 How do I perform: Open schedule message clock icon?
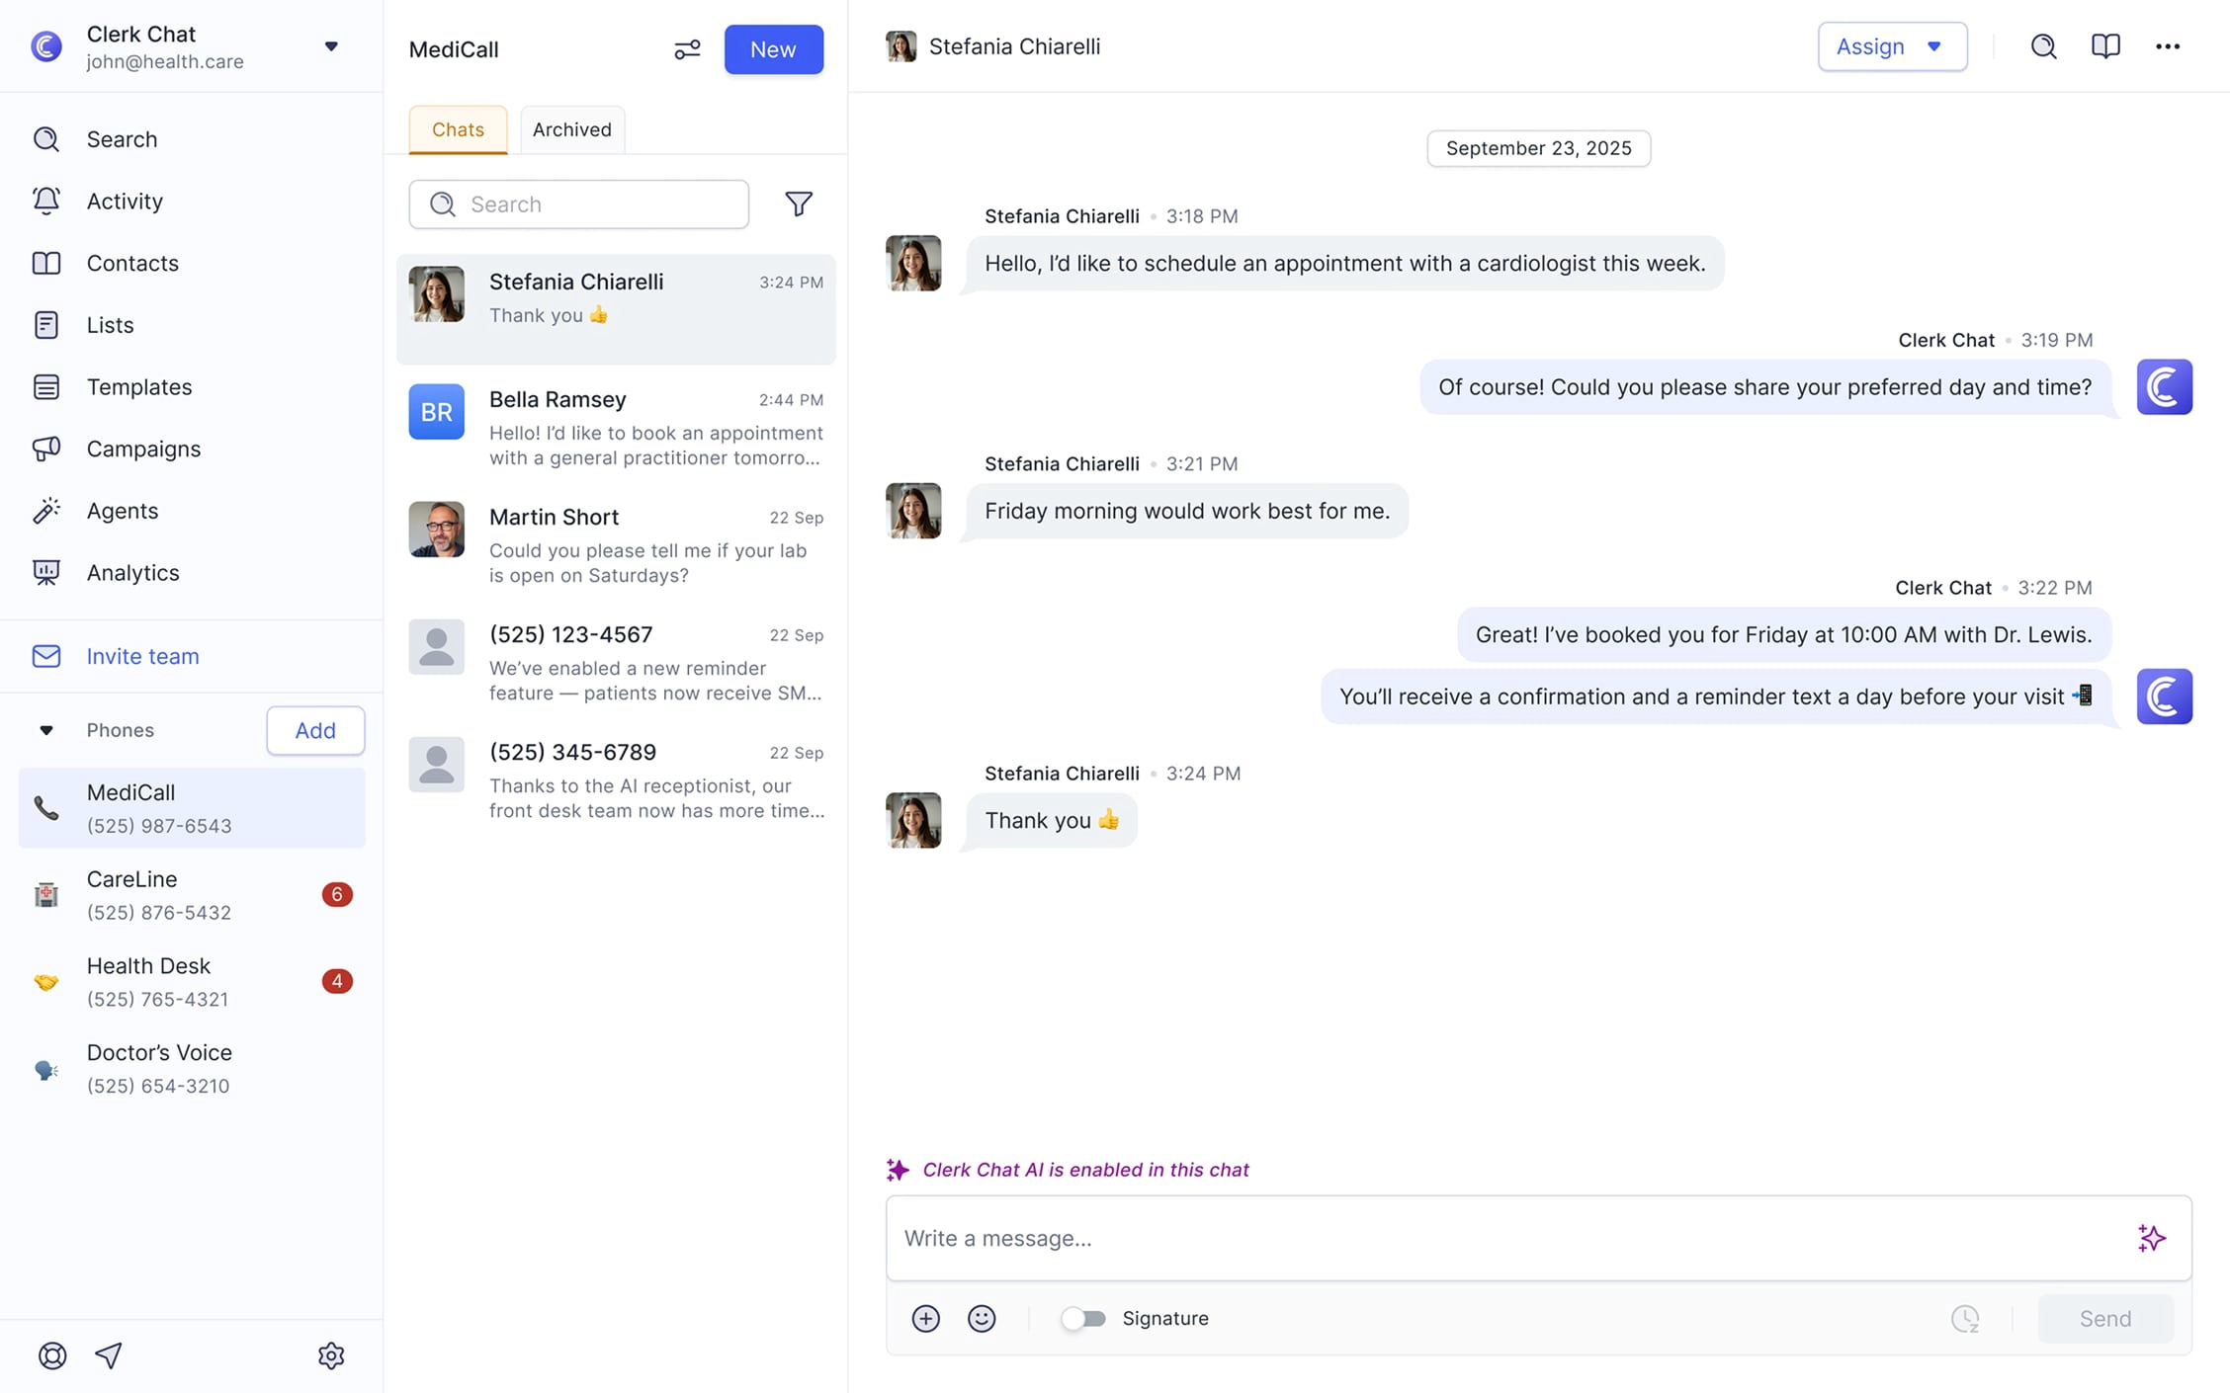click(1965, 1318)
